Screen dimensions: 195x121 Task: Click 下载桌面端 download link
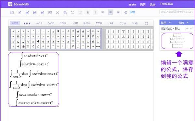point(166,4)
